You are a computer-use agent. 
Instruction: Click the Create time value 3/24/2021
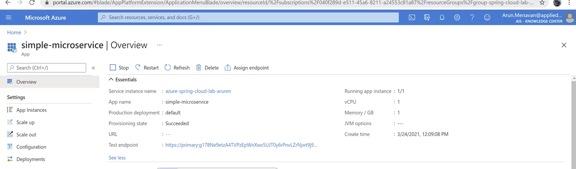coord(423,134)
